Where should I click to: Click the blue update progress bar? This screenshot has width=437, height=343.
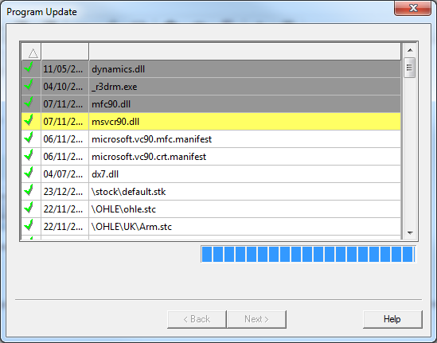pyautogui.click(x=308, y=254)
